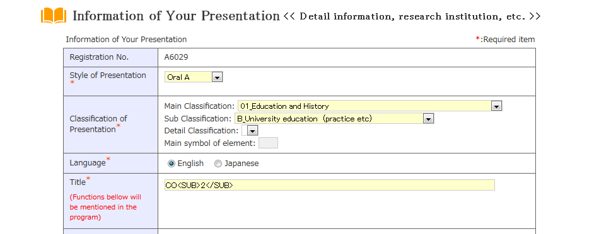Click the Sub Classification label text
The image size is (599, 234).
point(198,118)
